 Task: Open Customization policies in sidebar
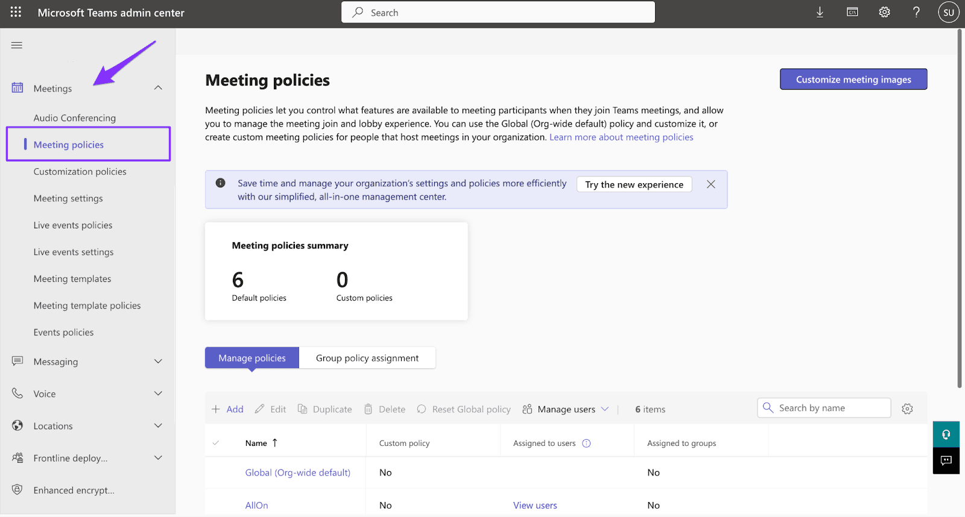80,172
